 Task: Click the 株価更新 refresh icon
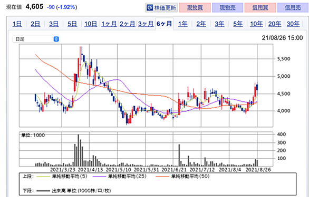point(150,8)
